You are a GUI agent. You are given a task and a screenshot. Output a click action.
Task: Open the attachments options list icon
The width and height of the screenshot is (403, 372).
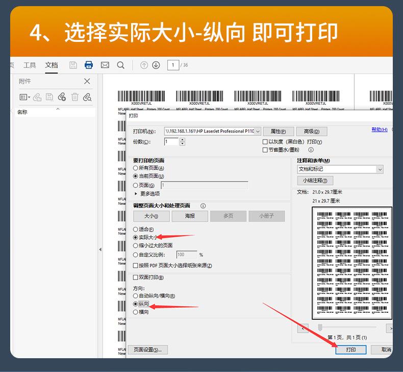[x=25, y=97]
